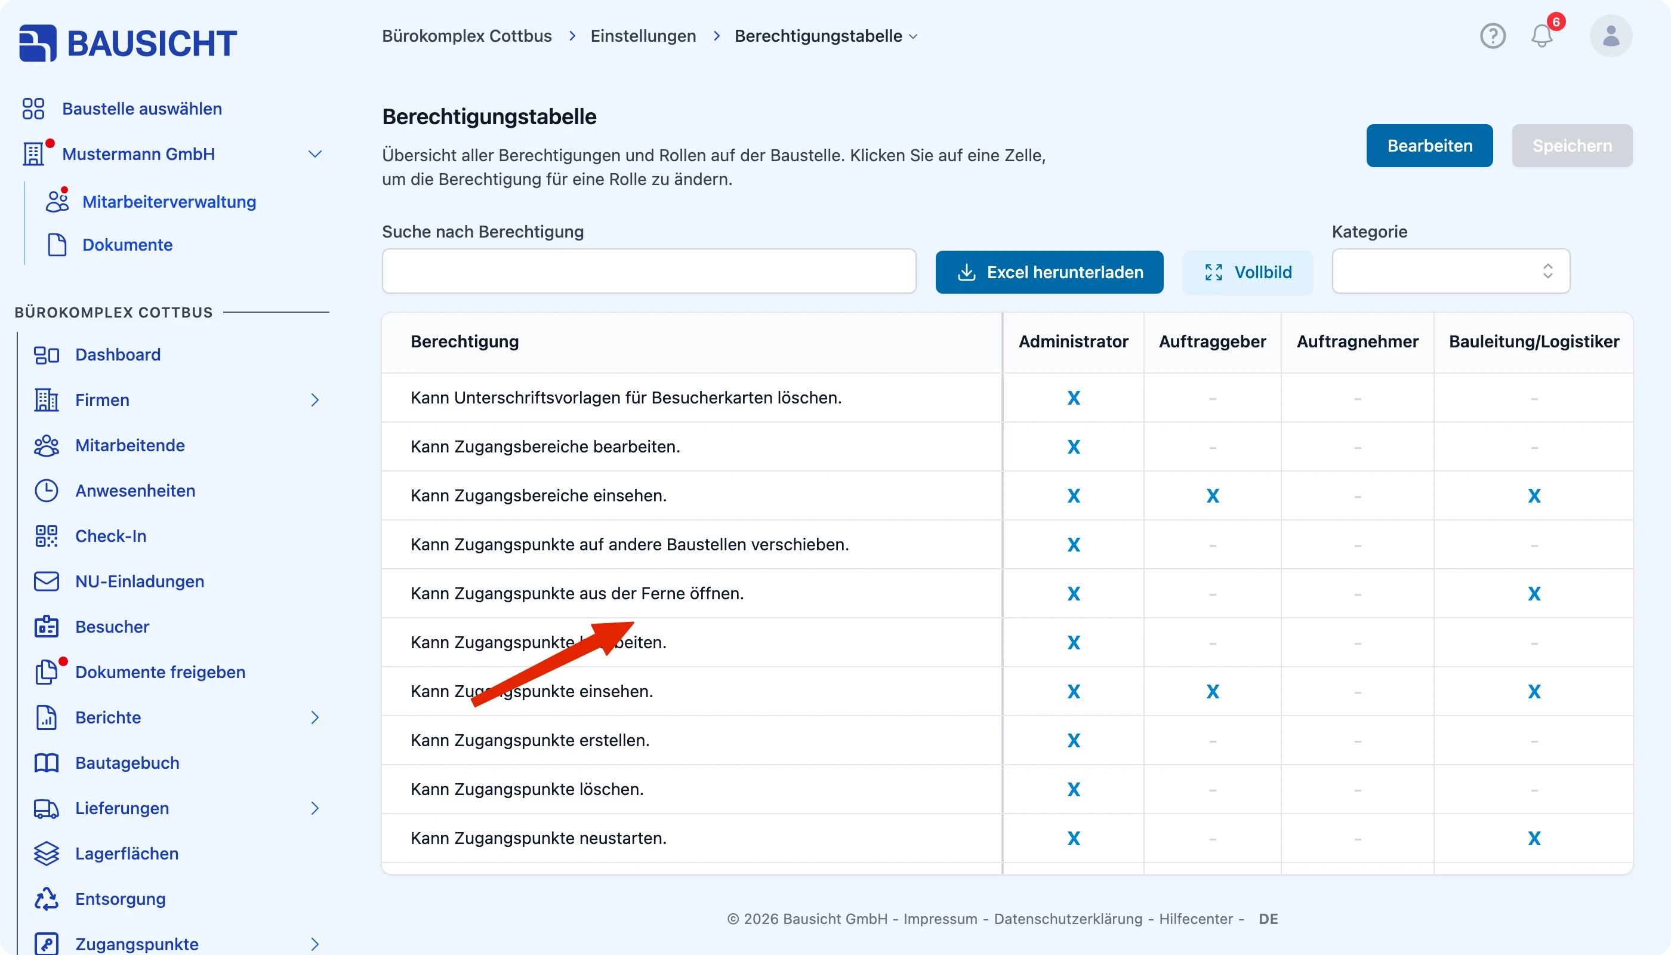Click the Dokumente freigeben copy icon
Screen dimensions: 1671x955
click(47, 671)
